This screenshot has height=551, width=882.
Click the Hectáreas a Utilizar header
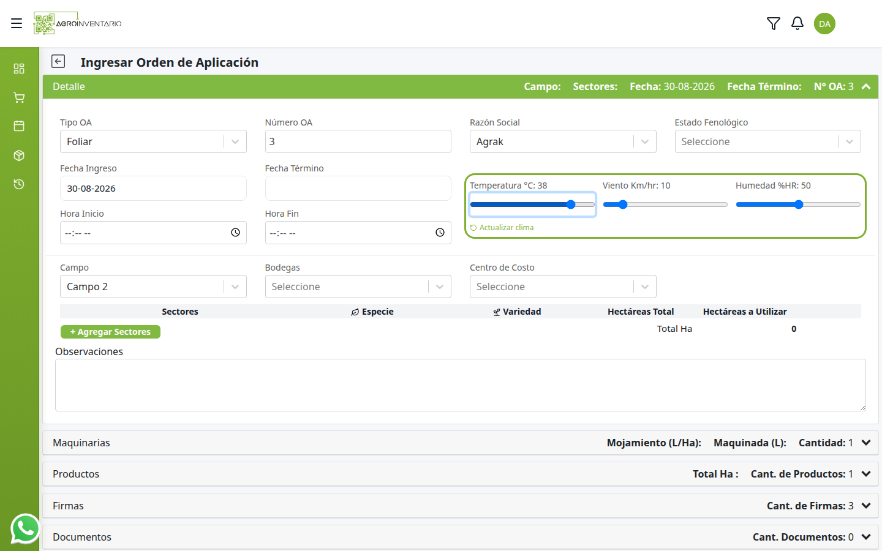(745, 312)
